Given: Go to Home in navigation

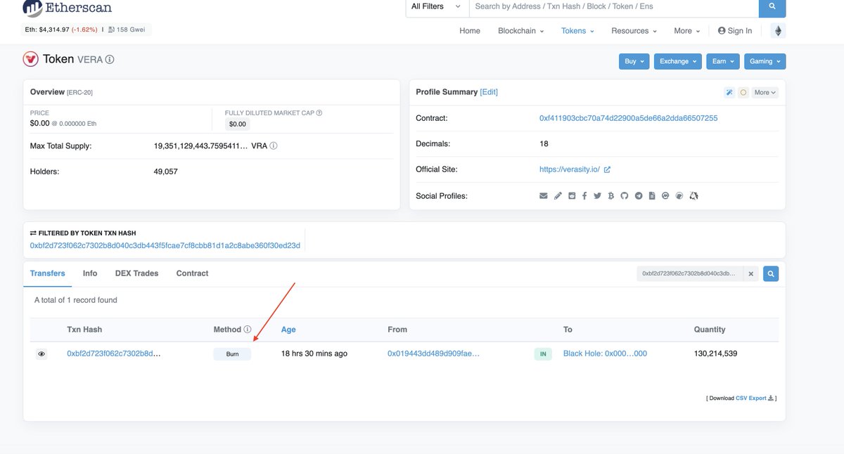Looking at the screenshot, I should point(470,31).
